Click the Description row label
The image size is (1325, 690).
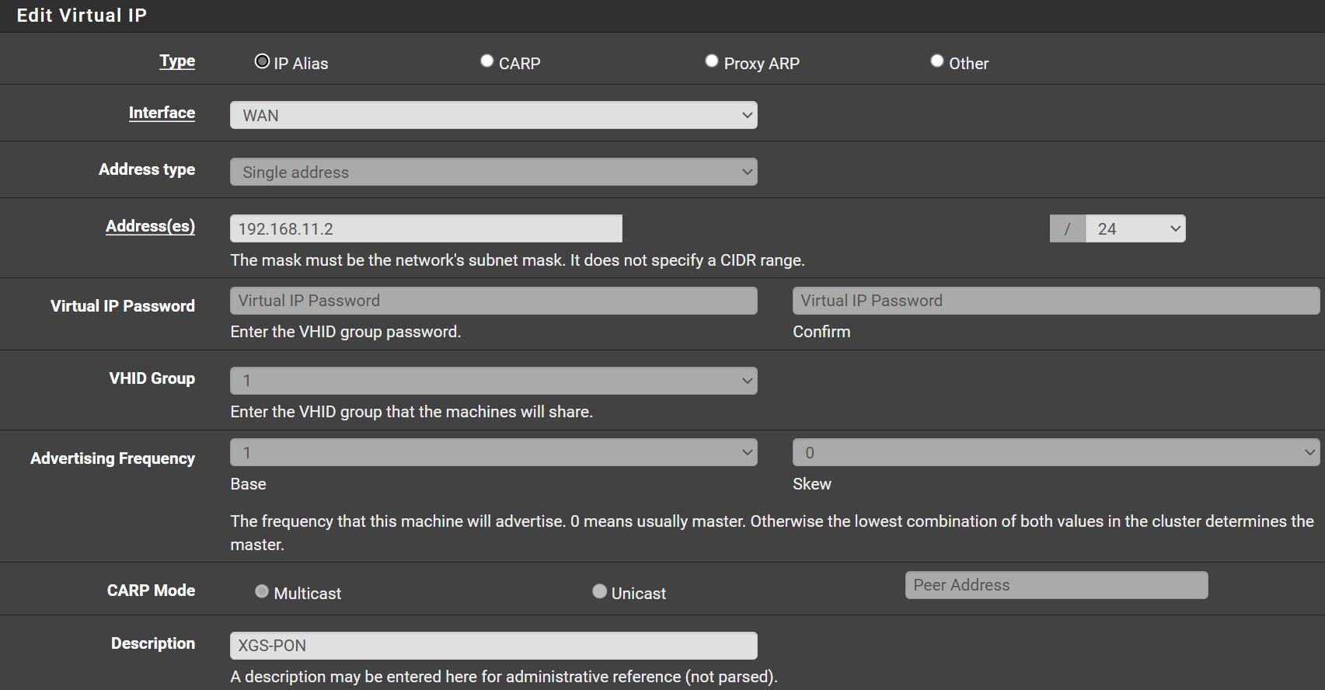153,643
